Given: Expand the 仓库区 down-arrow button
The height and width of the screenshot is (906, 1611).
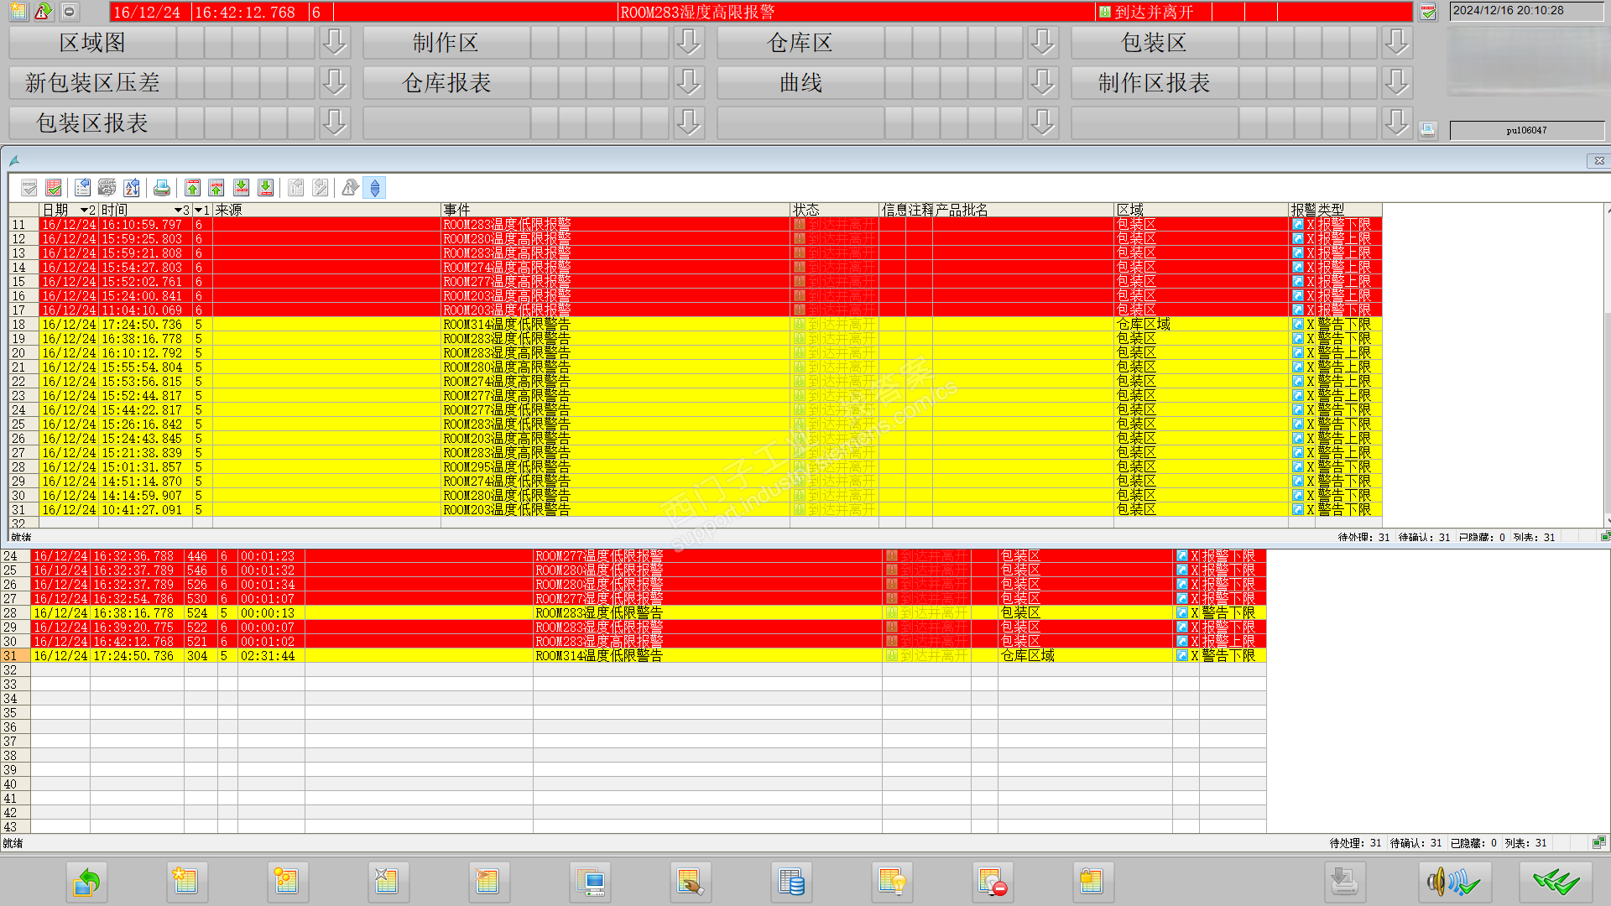Looking at the screenshot, I should tap(1043, 42).
